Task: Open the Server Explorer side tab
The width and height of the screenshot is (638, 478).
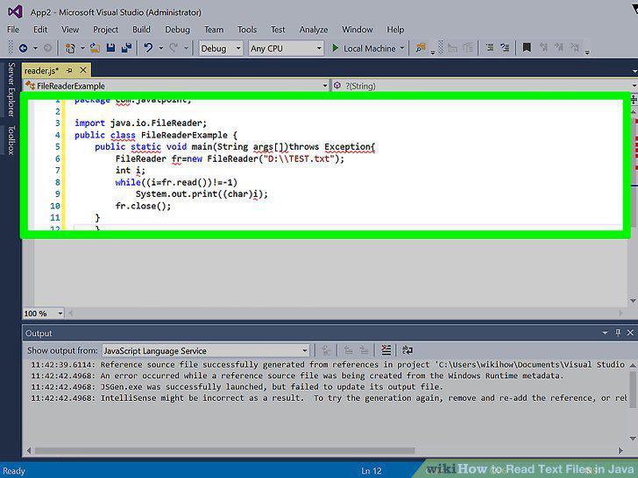Action: click(x=11, y=89)
